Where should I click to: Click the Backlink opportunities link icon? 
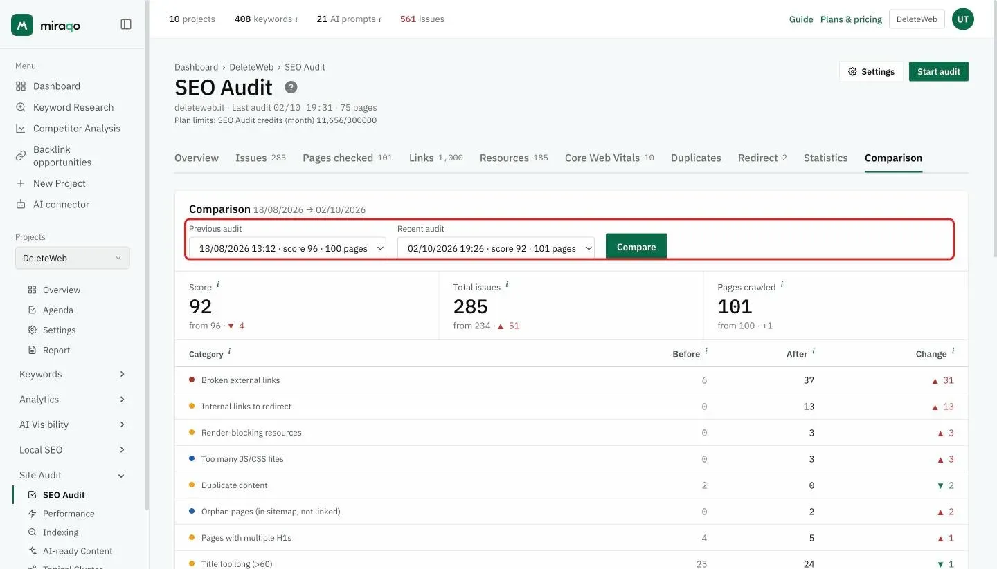point(21,156)
